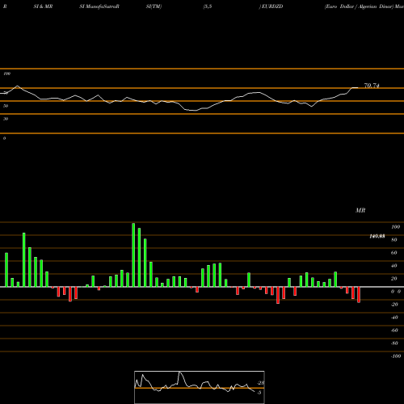404x404 pixels.
Task: Click the MR panel title label
Action: coord(360,210)
